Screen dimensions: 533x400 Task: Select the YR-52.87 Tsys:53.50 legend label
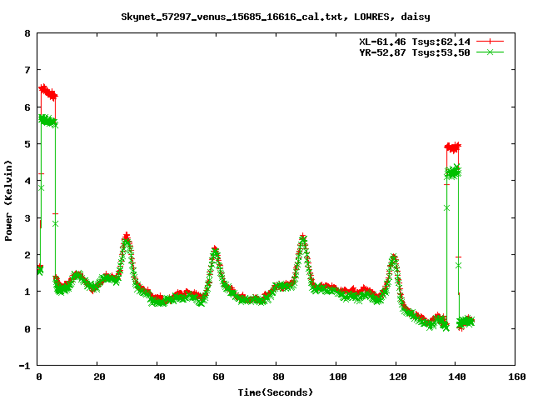[x=415, y=52]
